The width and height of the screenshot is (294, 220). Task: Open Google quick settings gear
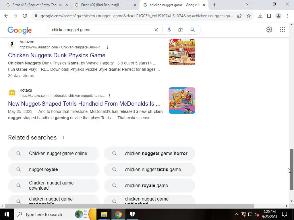pyautogui.click(x=269, y=30)
